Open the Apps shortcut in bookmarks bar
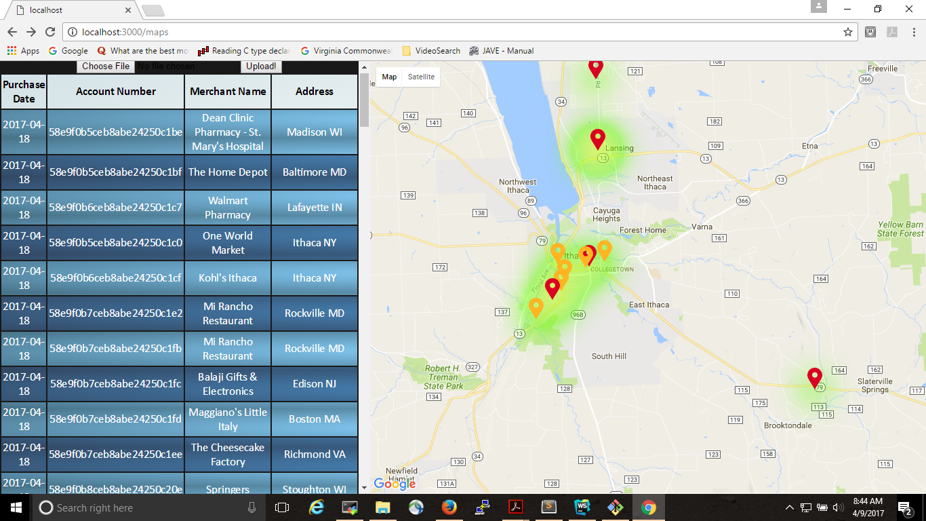This screenshot has height=521, width=926. click(x=23, y=51)
